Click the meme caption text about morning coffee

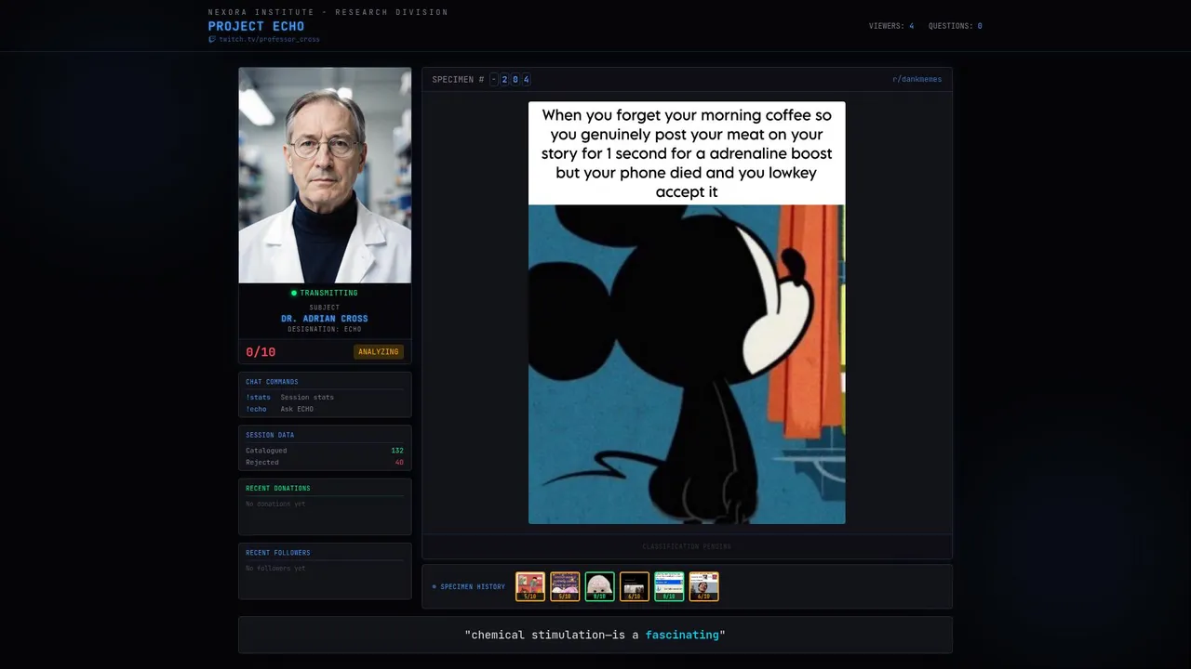coord(687,153)
